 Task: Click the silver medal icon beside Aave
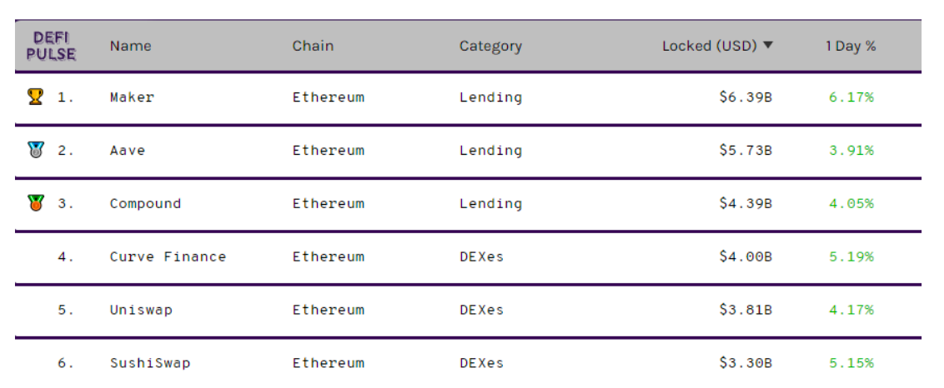pyautogui.click(x=36, y=150)
